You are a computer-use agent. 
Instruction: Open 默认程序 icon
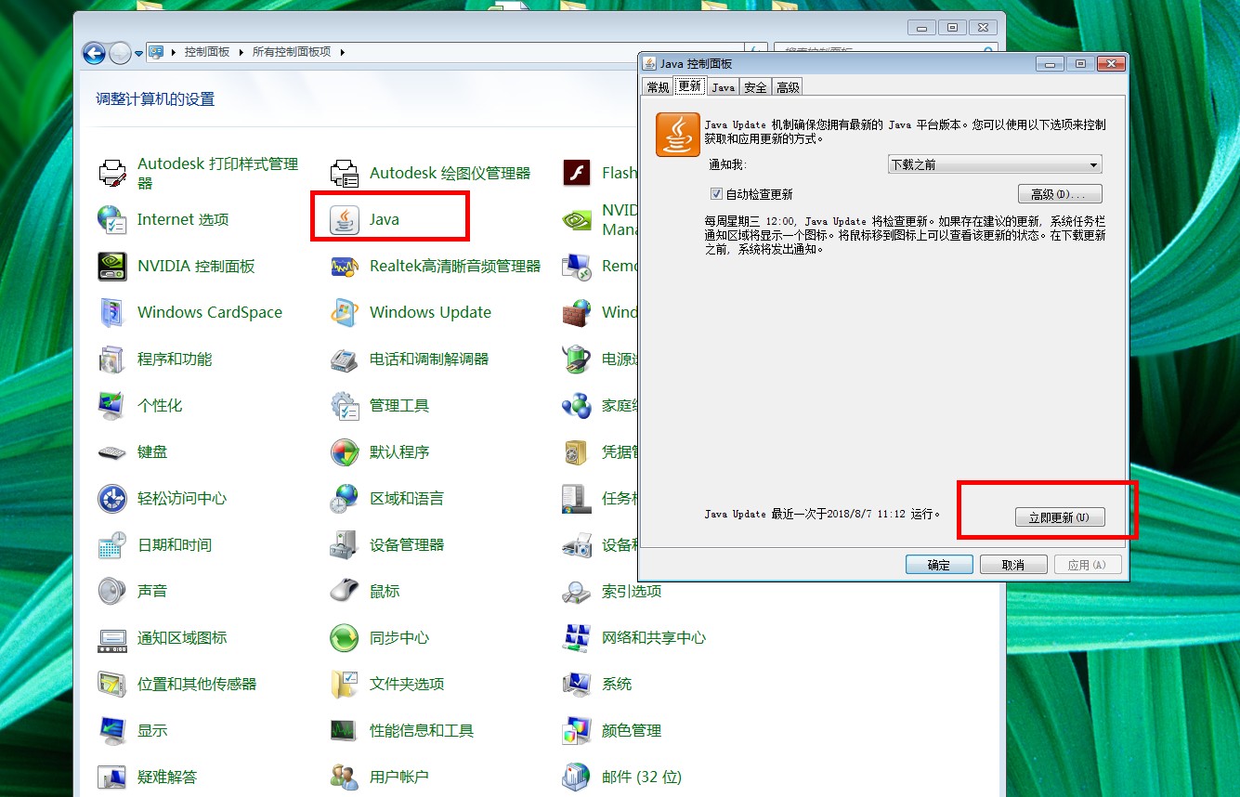pyautogui.click(x=345, y=451)
